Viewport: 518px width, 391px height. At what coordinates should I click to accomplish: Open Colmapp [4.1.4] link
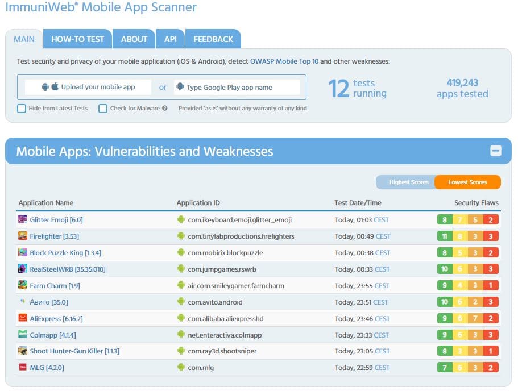point(53,335)
